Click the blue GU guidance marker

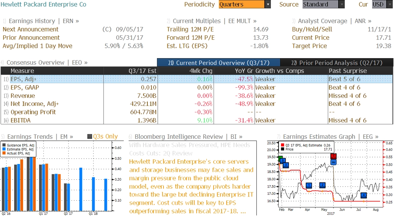334,162
